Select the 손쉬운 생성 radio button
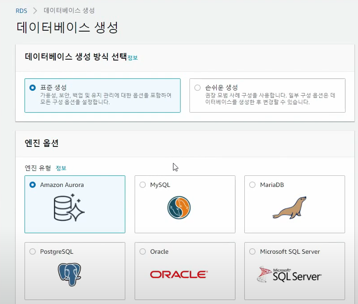The image size is (358, 304). (x=198, y=88)
